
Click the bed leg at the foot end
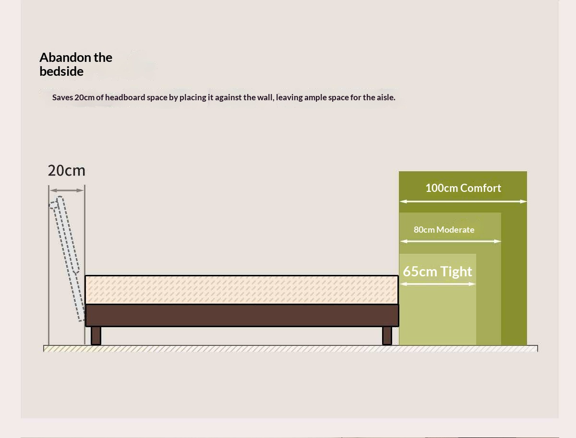click(x=387, y=335)
